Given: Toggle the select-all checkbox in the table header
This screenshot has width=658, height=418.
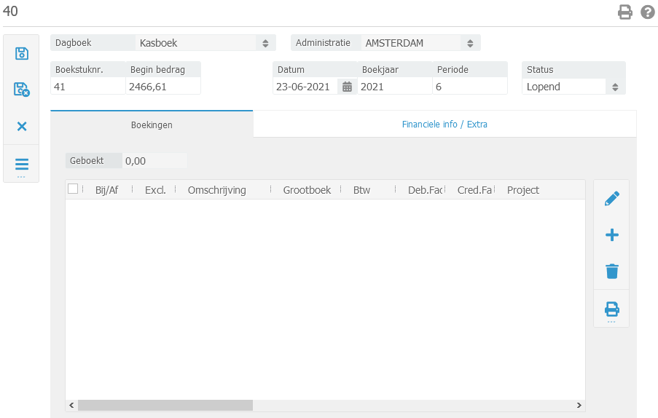Looking at the screenshot, I should [73, 189].
